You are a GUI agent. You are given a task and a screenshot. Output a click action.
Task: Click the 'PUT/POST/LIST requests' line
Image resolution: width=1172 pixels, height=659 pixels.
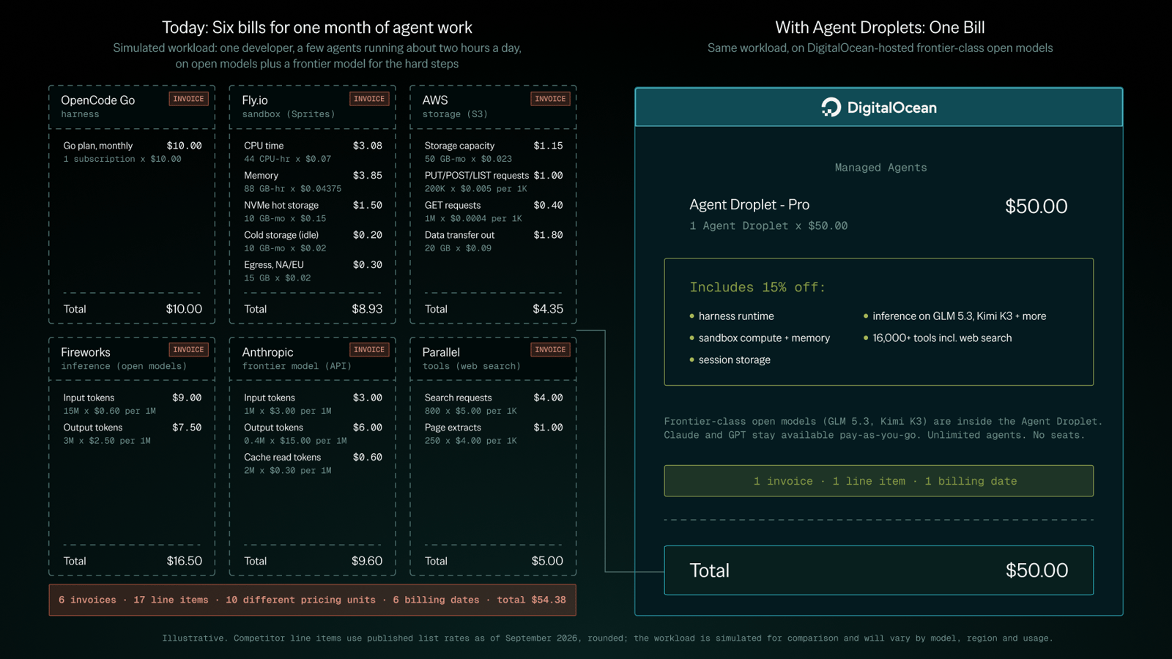[x=494, y=182]
